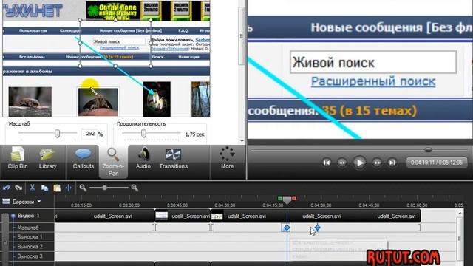Click the Живой поиск box in preview
This screenshot has height=266, width=473.
point(373,62)
